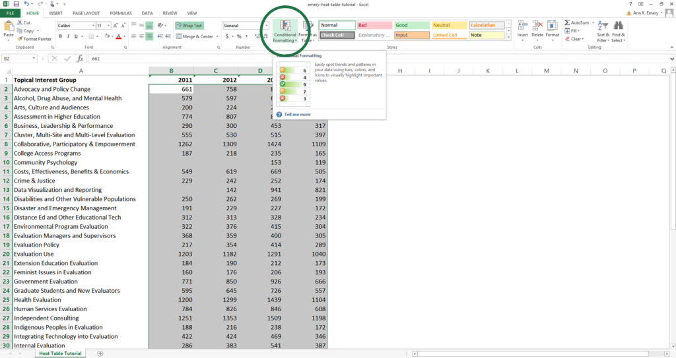Expand the cell styles gallery
The image size is (676, 358).
tap(508, 38)
